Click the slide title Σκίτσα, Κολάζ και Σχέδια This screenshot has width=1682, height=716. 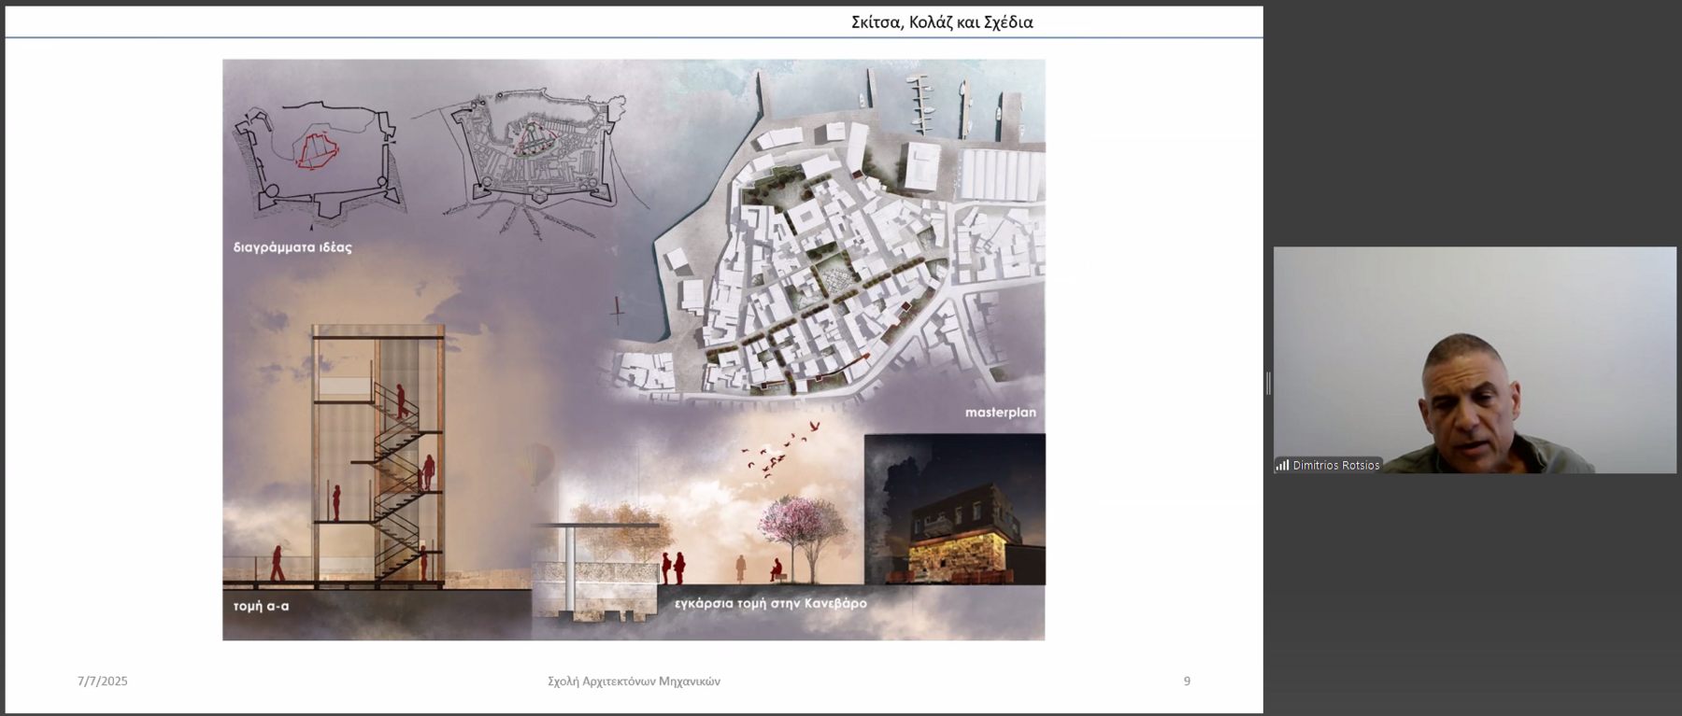tap(941, 22)
